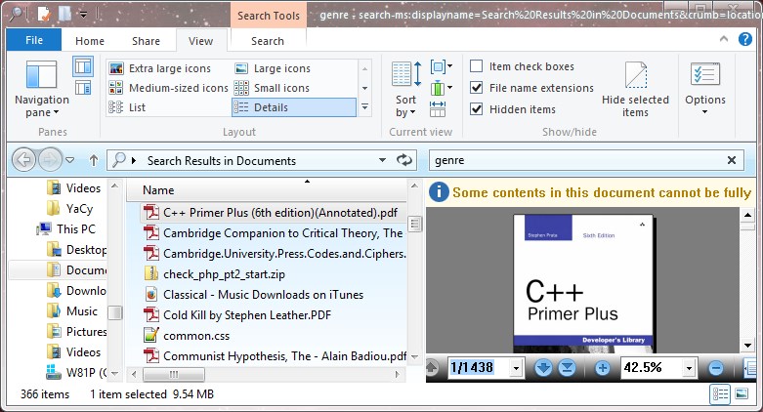Zoom out on the PDF preview
The image size is (763, 412).
click(716, 368)
